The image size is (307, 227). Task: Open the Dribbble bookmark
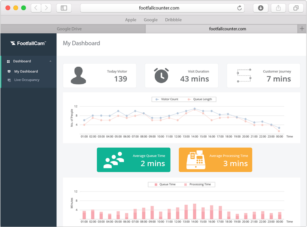[x=173, y=20]
